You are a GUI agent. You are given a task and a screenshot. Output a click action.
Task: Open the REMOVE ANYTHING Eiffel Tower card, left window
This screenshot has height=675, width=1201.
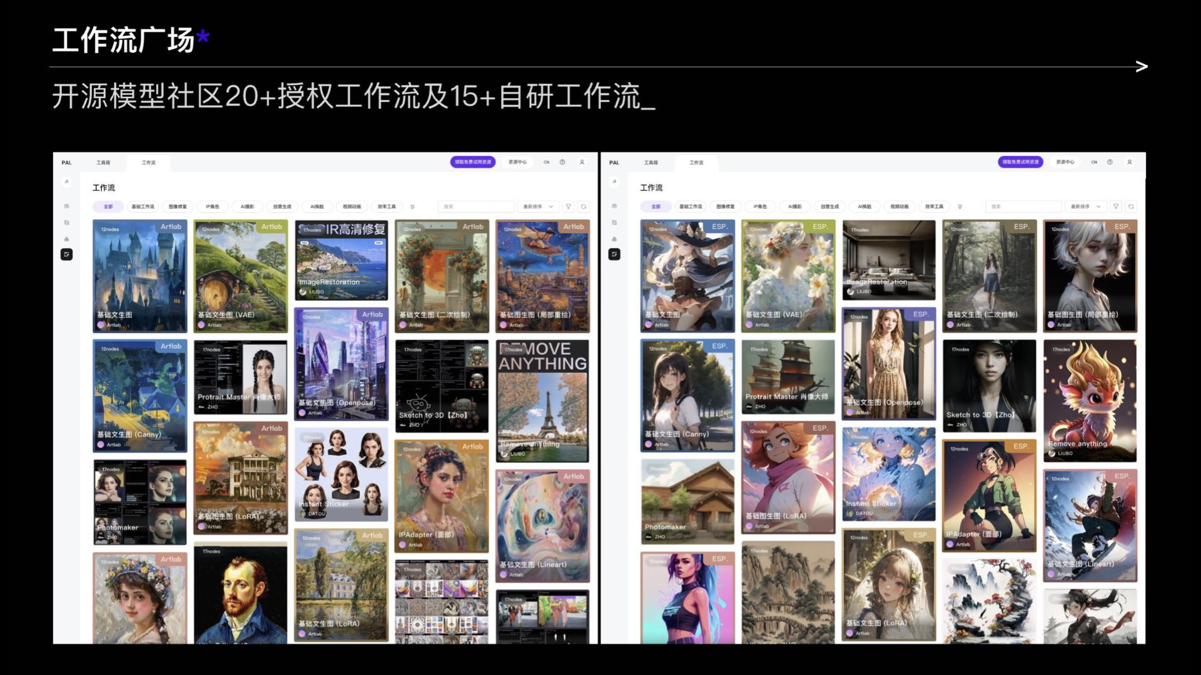[x=542, y=401]
